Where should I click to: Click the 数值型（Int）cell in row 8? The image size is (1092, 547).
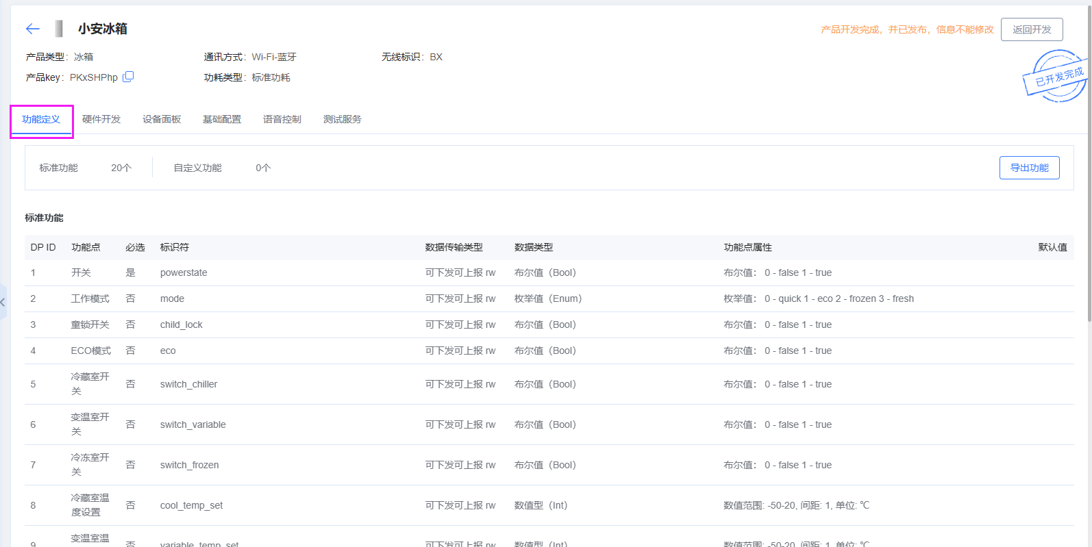(x=541, y=505)
